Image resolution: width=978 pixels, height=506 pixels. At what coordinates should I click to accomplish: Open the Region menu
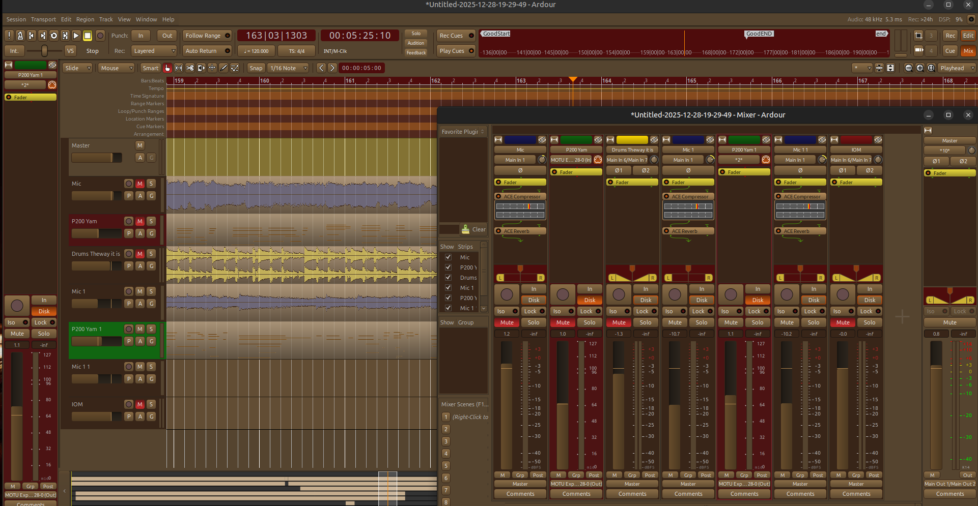point(85,19)
